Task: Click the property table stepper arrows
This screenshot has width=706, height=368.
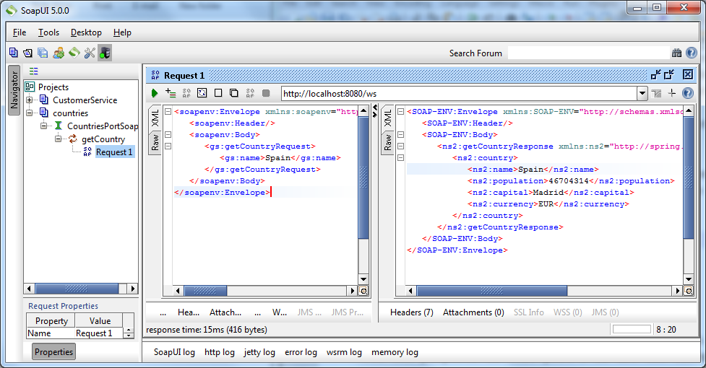Action: [129, 333]
